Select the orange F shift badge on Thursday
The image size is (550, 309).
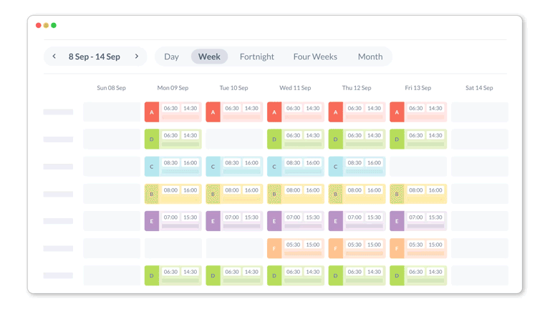(336, 248)
